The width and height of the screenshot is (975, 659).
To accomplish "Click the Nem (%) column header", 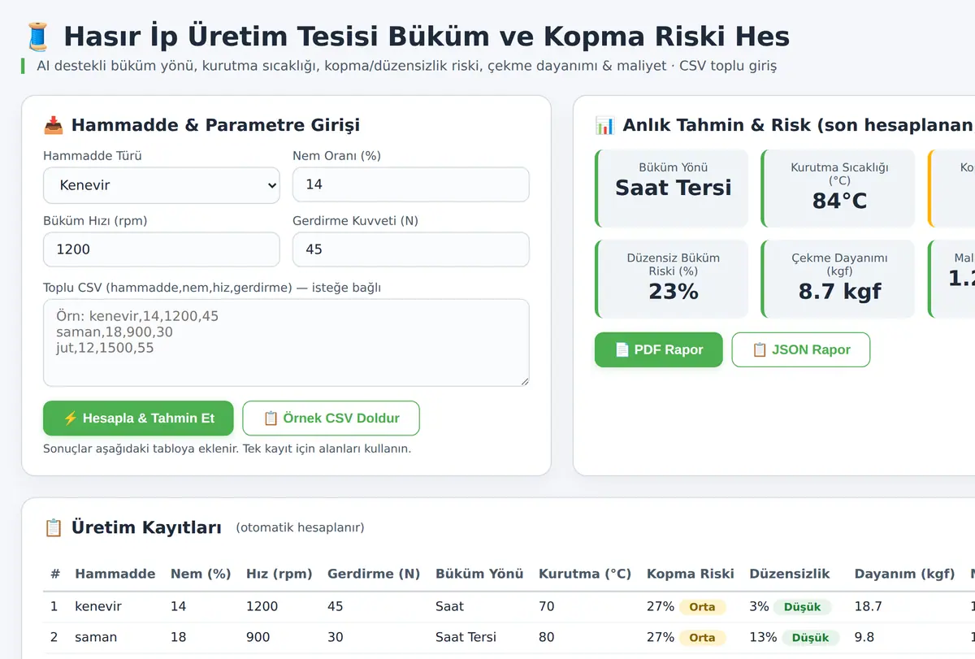I will (201, 574).
